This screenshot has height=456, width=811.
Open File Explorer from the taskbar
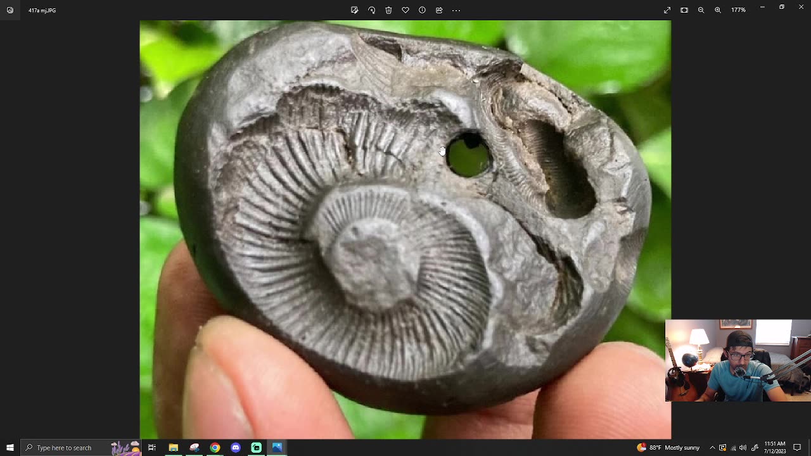coord(173,448)
